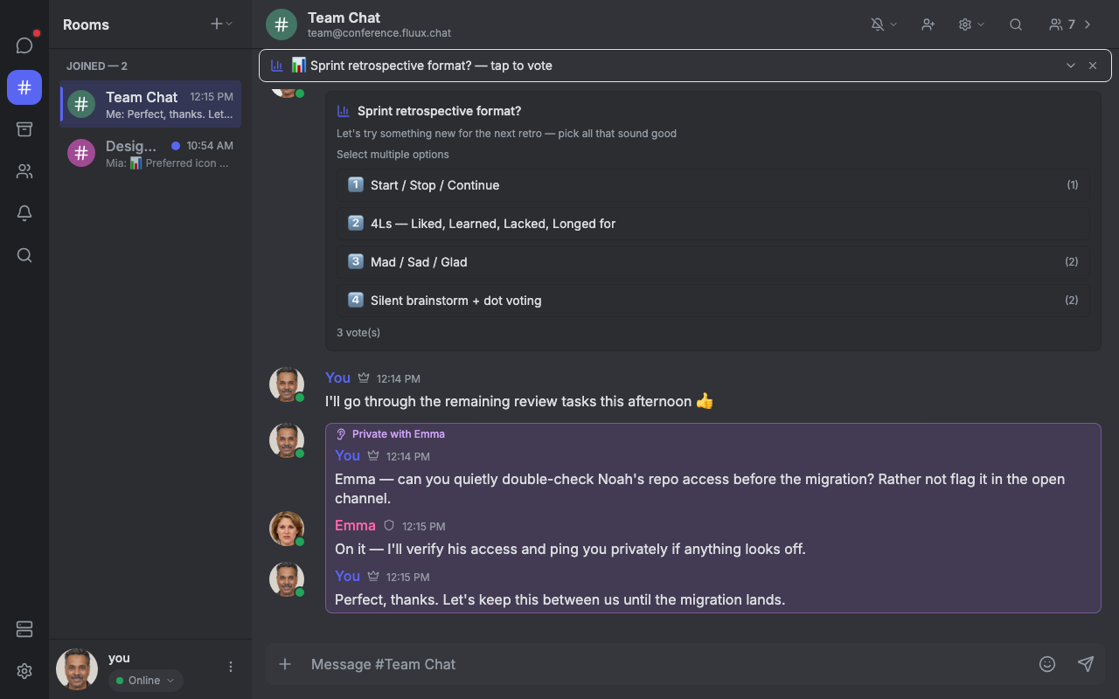Vote for Start / Stop / Continue option

point(713,185)
